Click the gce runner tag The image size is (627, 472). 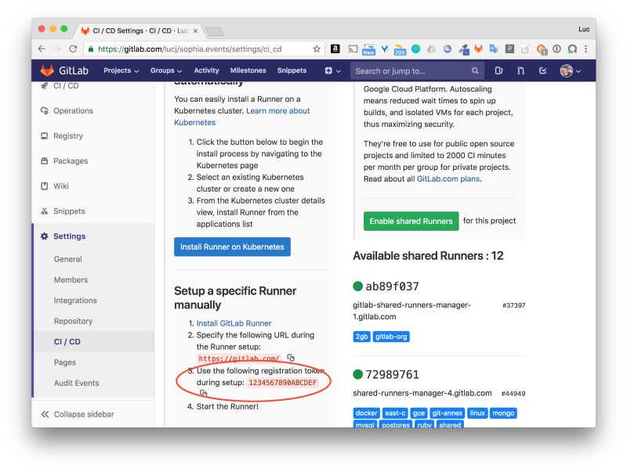click(419, 413)
